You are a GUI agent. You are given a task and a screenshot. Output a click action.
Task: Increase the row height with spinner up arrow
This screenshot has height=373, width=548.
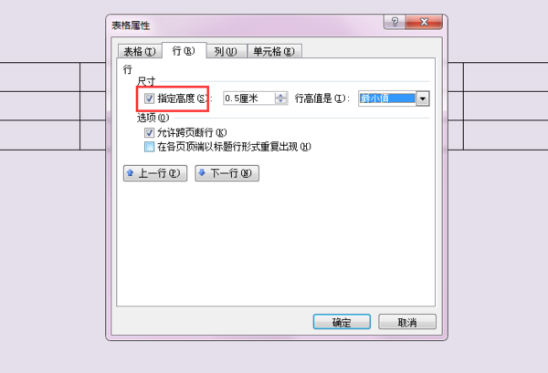(280, 95)
